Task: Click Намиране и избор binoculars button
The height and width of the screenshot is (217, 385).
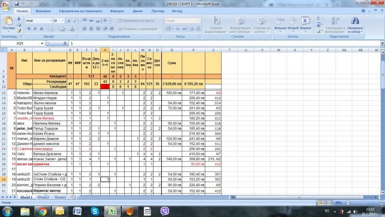Action: pyautogui.click(x=355, y=25)
